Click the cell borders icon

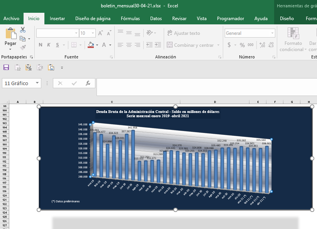(74, 45)
